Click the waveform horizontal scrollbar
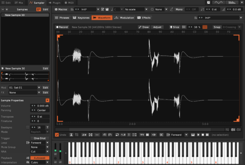The width and height of the screenshot is (245, 165). [140, 130]
